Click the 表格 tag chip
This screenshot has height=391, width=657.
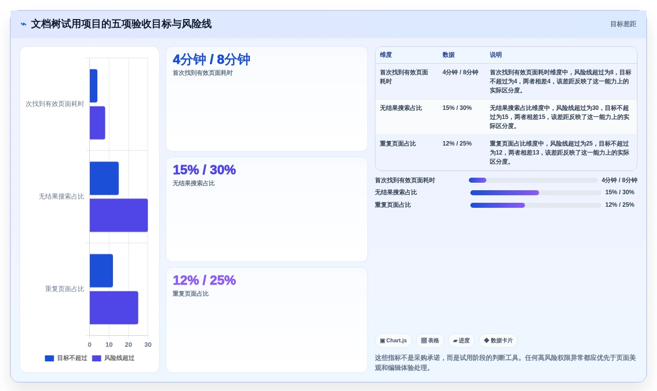click(x=430, y=341)
